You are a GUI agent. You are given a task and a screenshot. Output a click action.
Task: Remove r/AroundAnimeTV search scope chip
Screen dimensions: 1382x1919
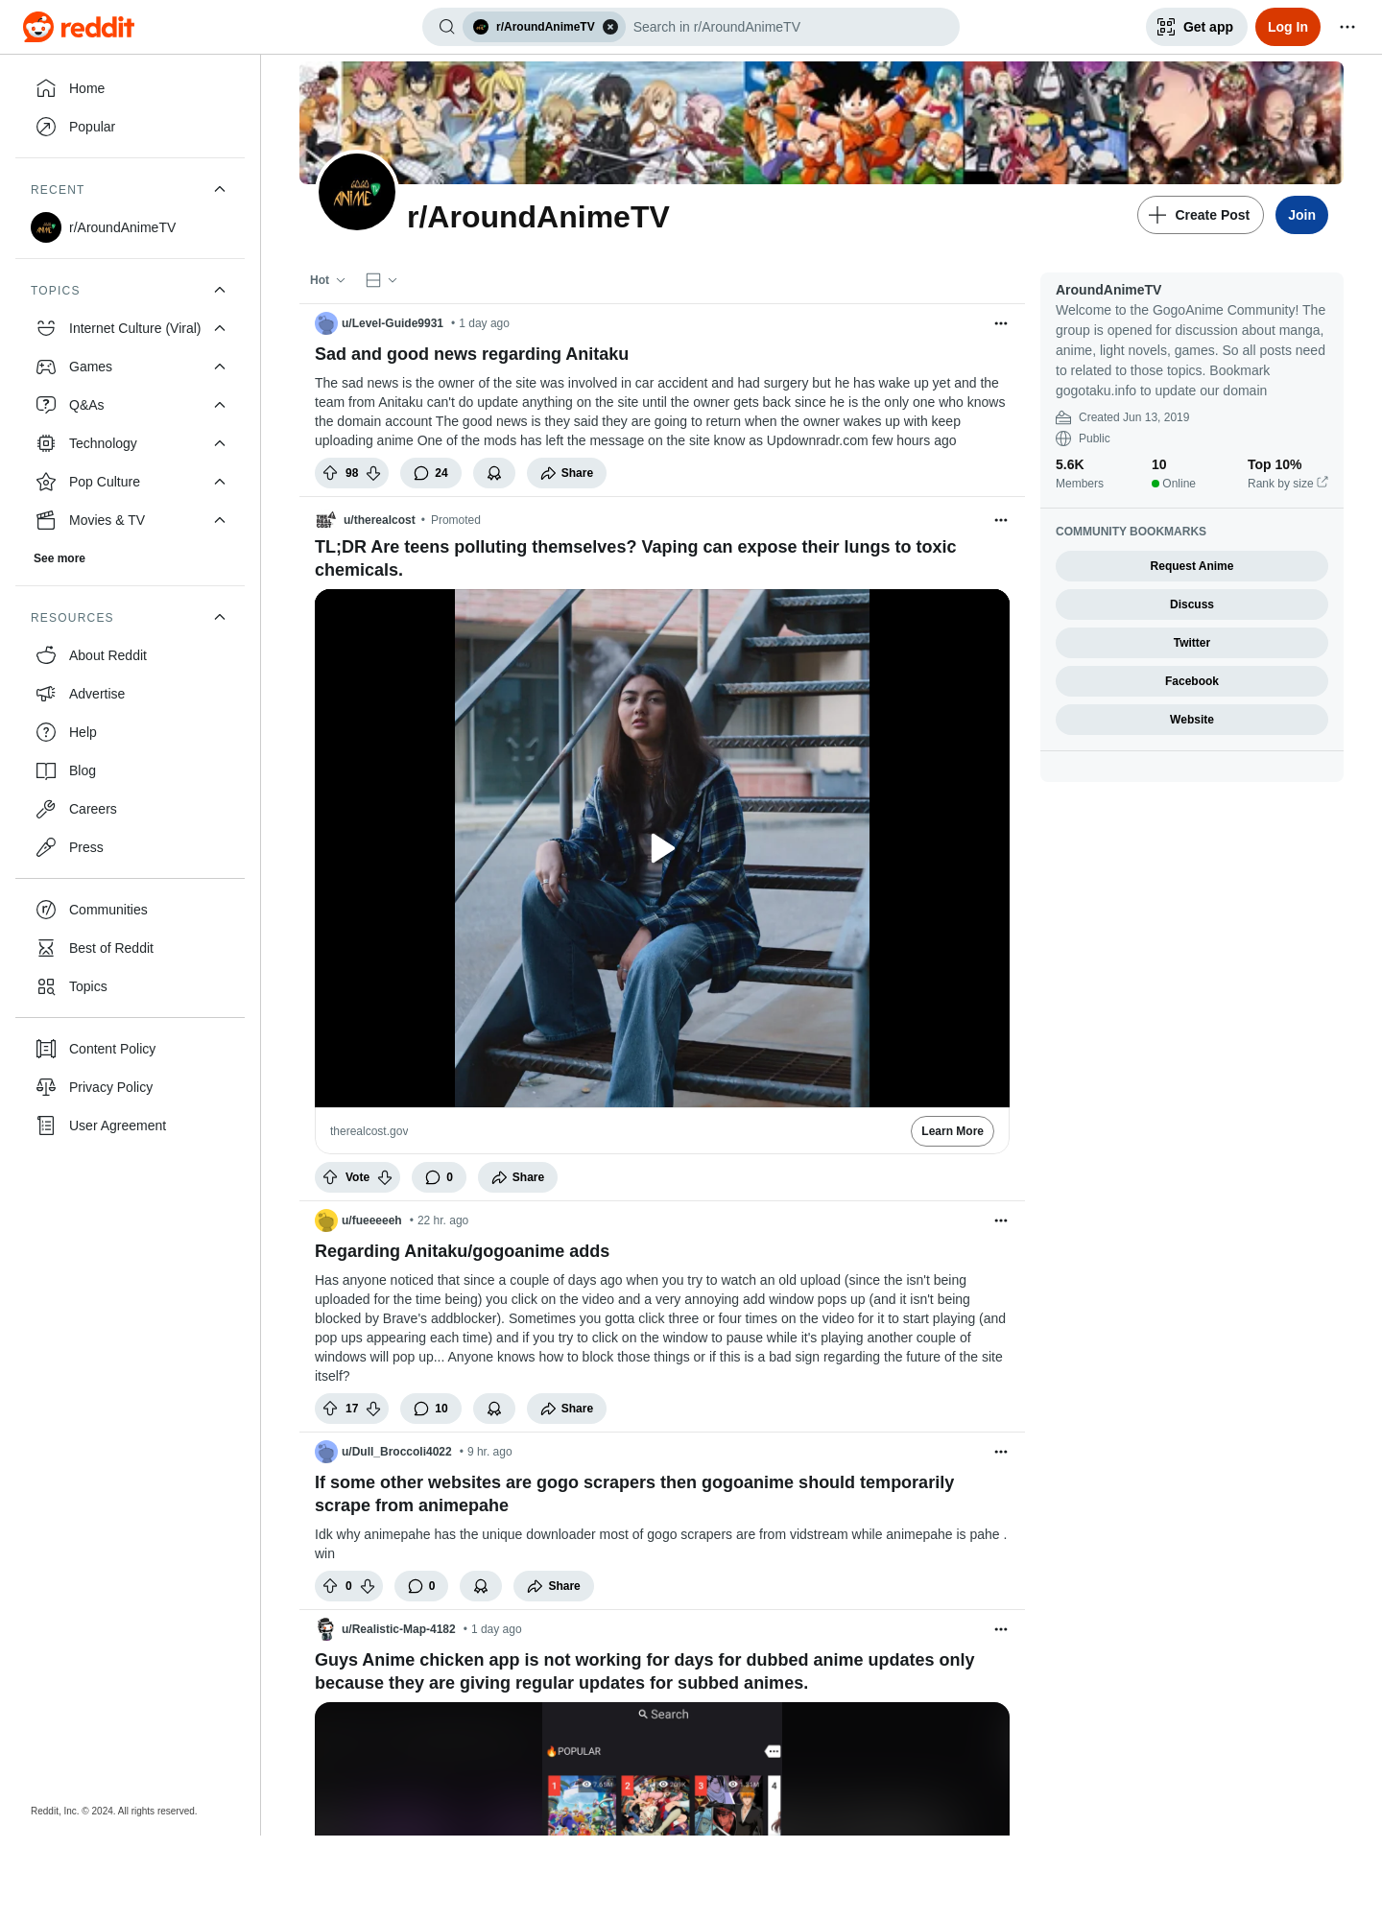610,27
